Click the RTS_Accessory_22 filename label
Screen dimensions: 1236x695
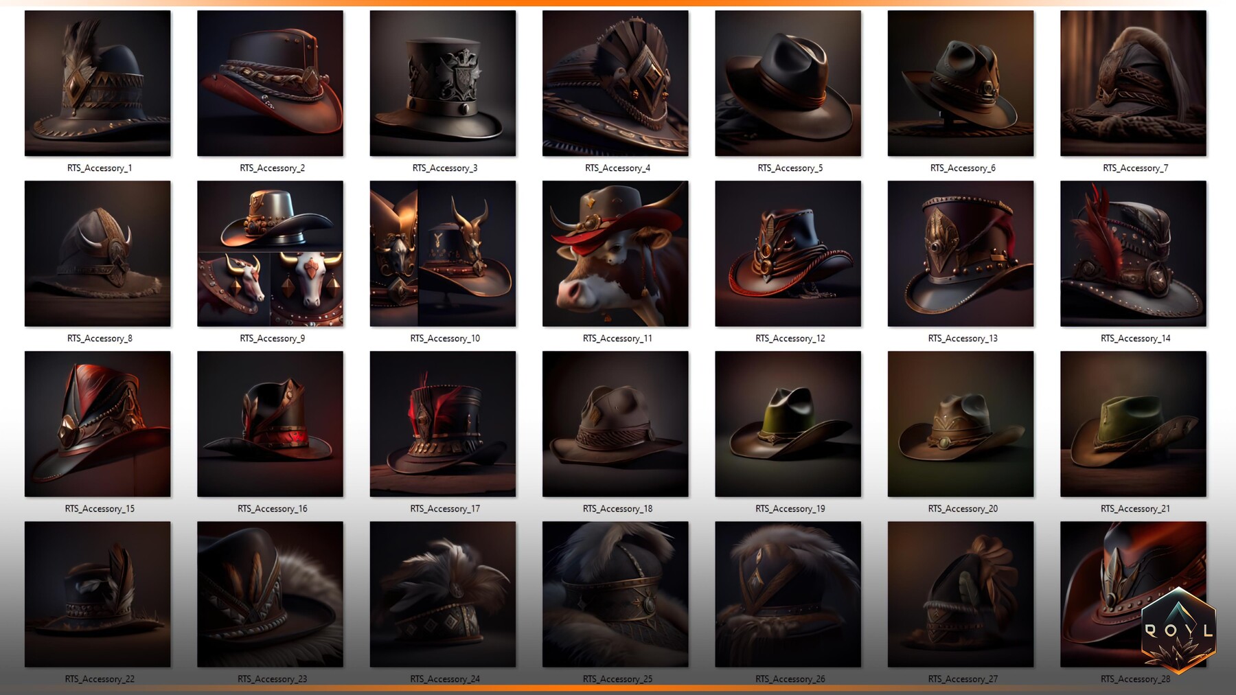[x=98, y=679]
